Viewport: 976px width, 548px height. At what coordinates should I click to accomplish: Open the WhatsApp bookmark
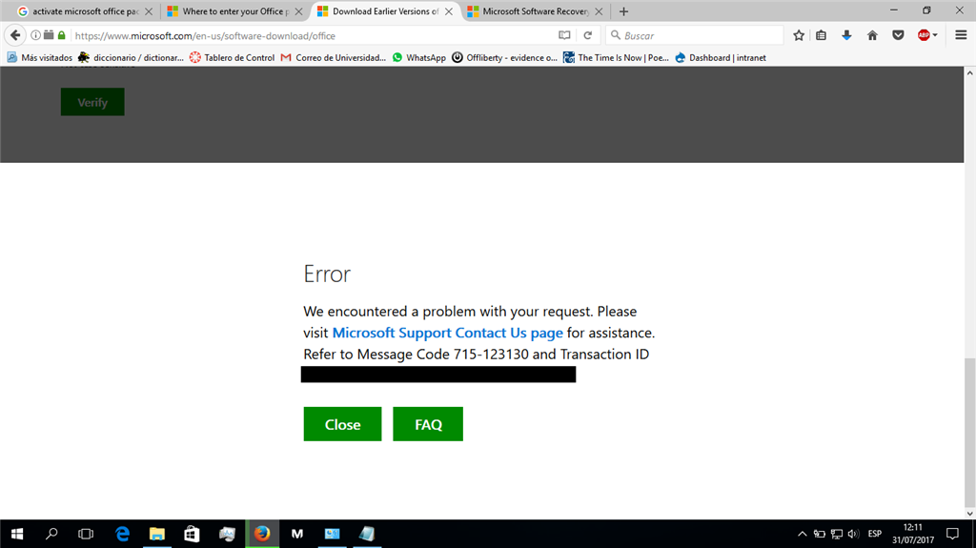(419, 57)
